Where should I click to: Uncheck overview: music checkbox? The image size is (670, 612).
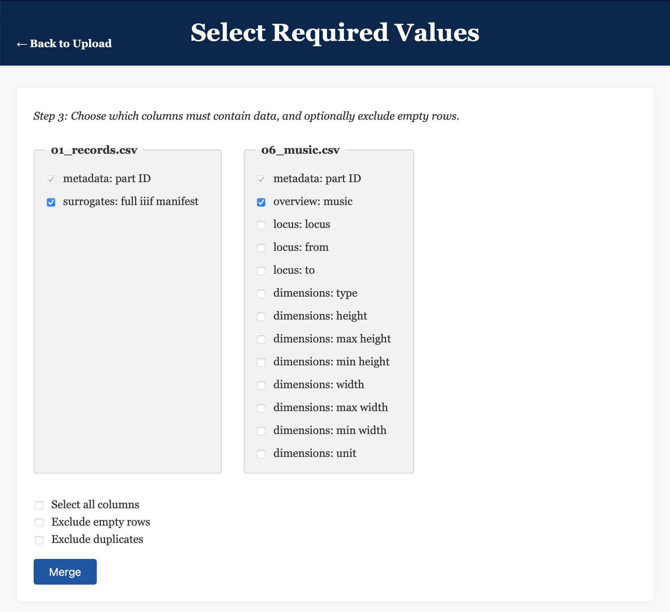tap(261, 202)
